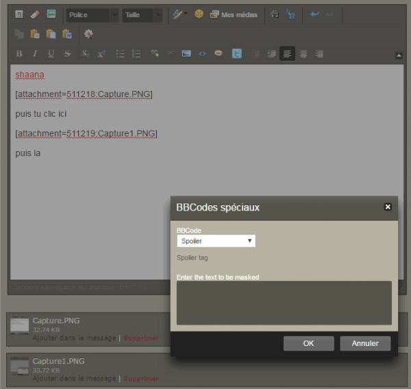Image resolution: width=411 pixels, height=389 pixels.
Task: Select right text alignment
Action: 319,54
